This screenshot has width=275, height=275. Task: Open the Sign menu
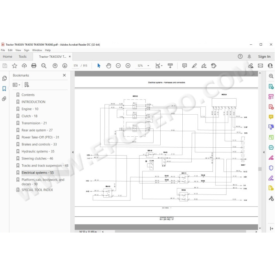(x=26, y=50)
